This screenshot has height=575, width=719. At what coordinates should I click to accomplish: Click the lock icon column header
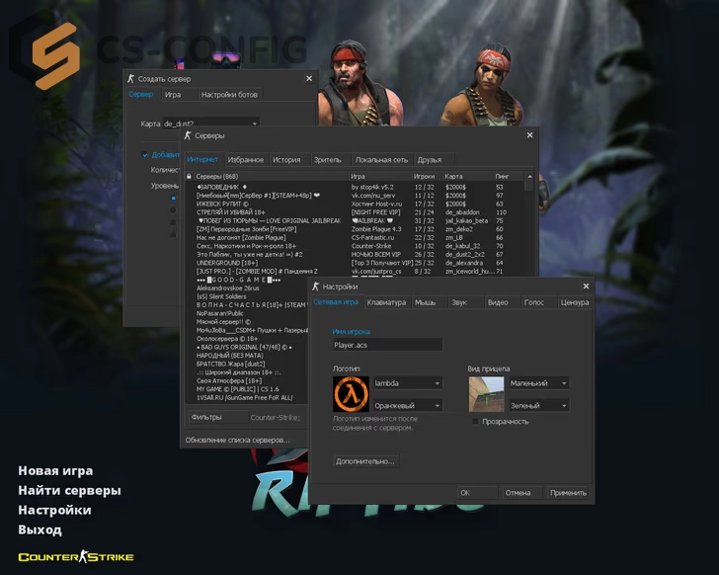189,176
